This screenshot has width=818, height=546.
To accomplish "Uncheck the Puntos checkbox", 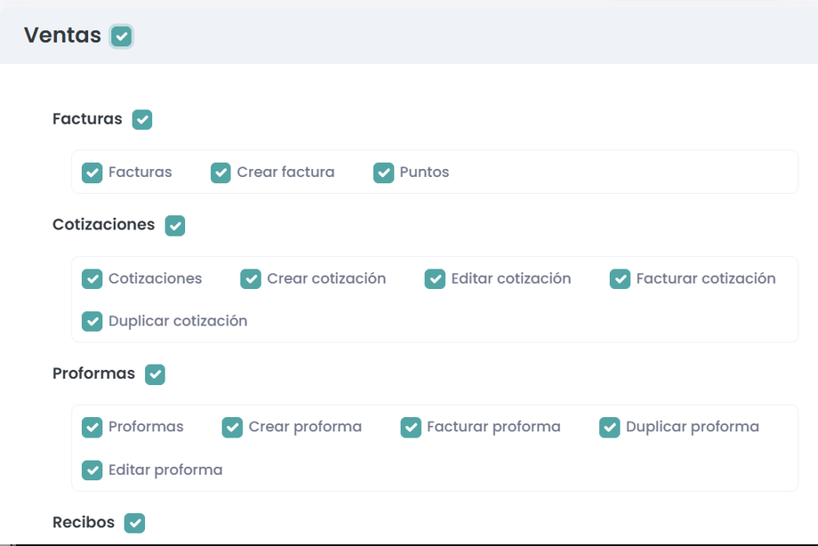I will 383,173.
